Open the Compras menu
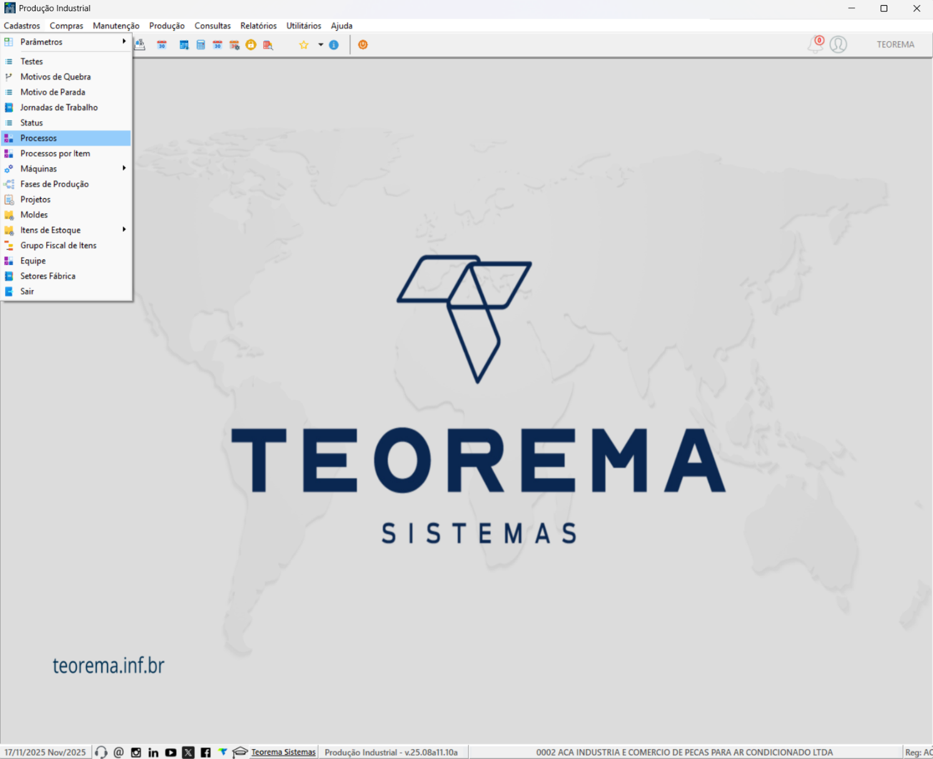The width and height of the screenshot is (933, 759). (66, 26)
